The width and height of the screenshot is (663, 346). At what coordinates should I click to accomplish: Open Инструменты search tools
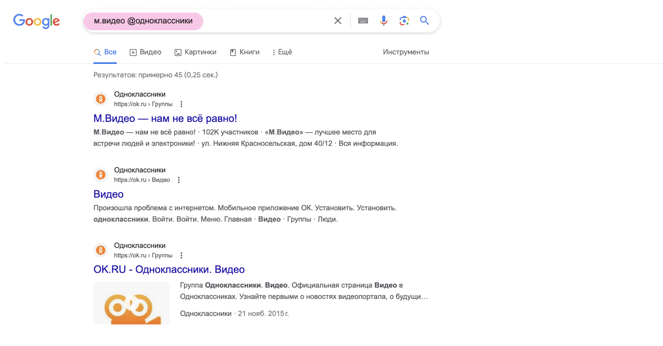click(406, 52)
